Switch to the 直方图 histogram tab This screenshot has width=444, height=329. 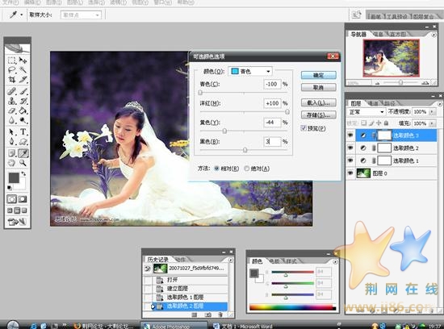pyautogui.click(x=397, y=34)
